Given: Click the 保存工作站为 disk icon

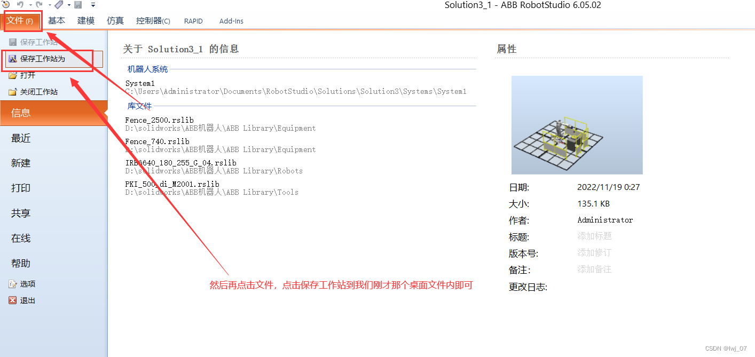Looking at the screenshot, I should point(13,59).
